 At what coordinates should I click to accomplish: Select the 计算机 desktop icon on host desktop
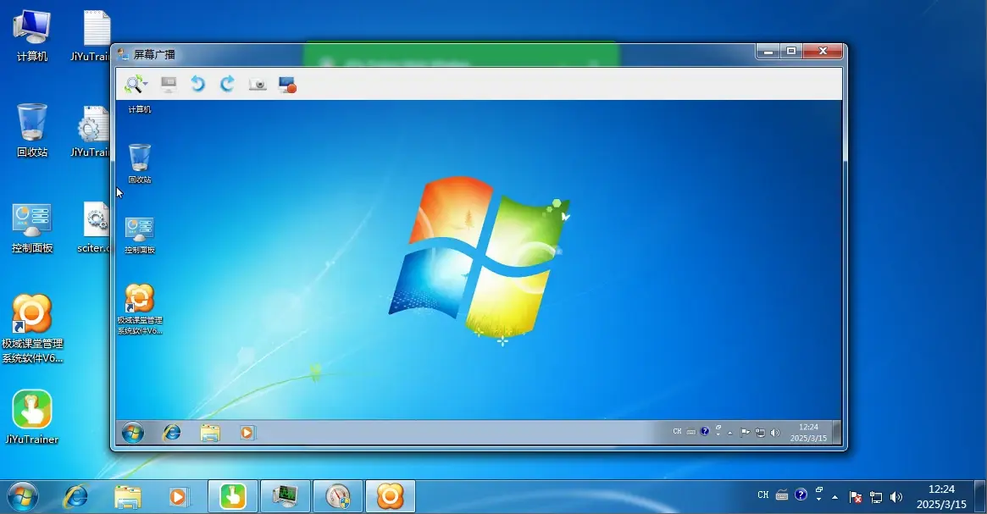31,36
